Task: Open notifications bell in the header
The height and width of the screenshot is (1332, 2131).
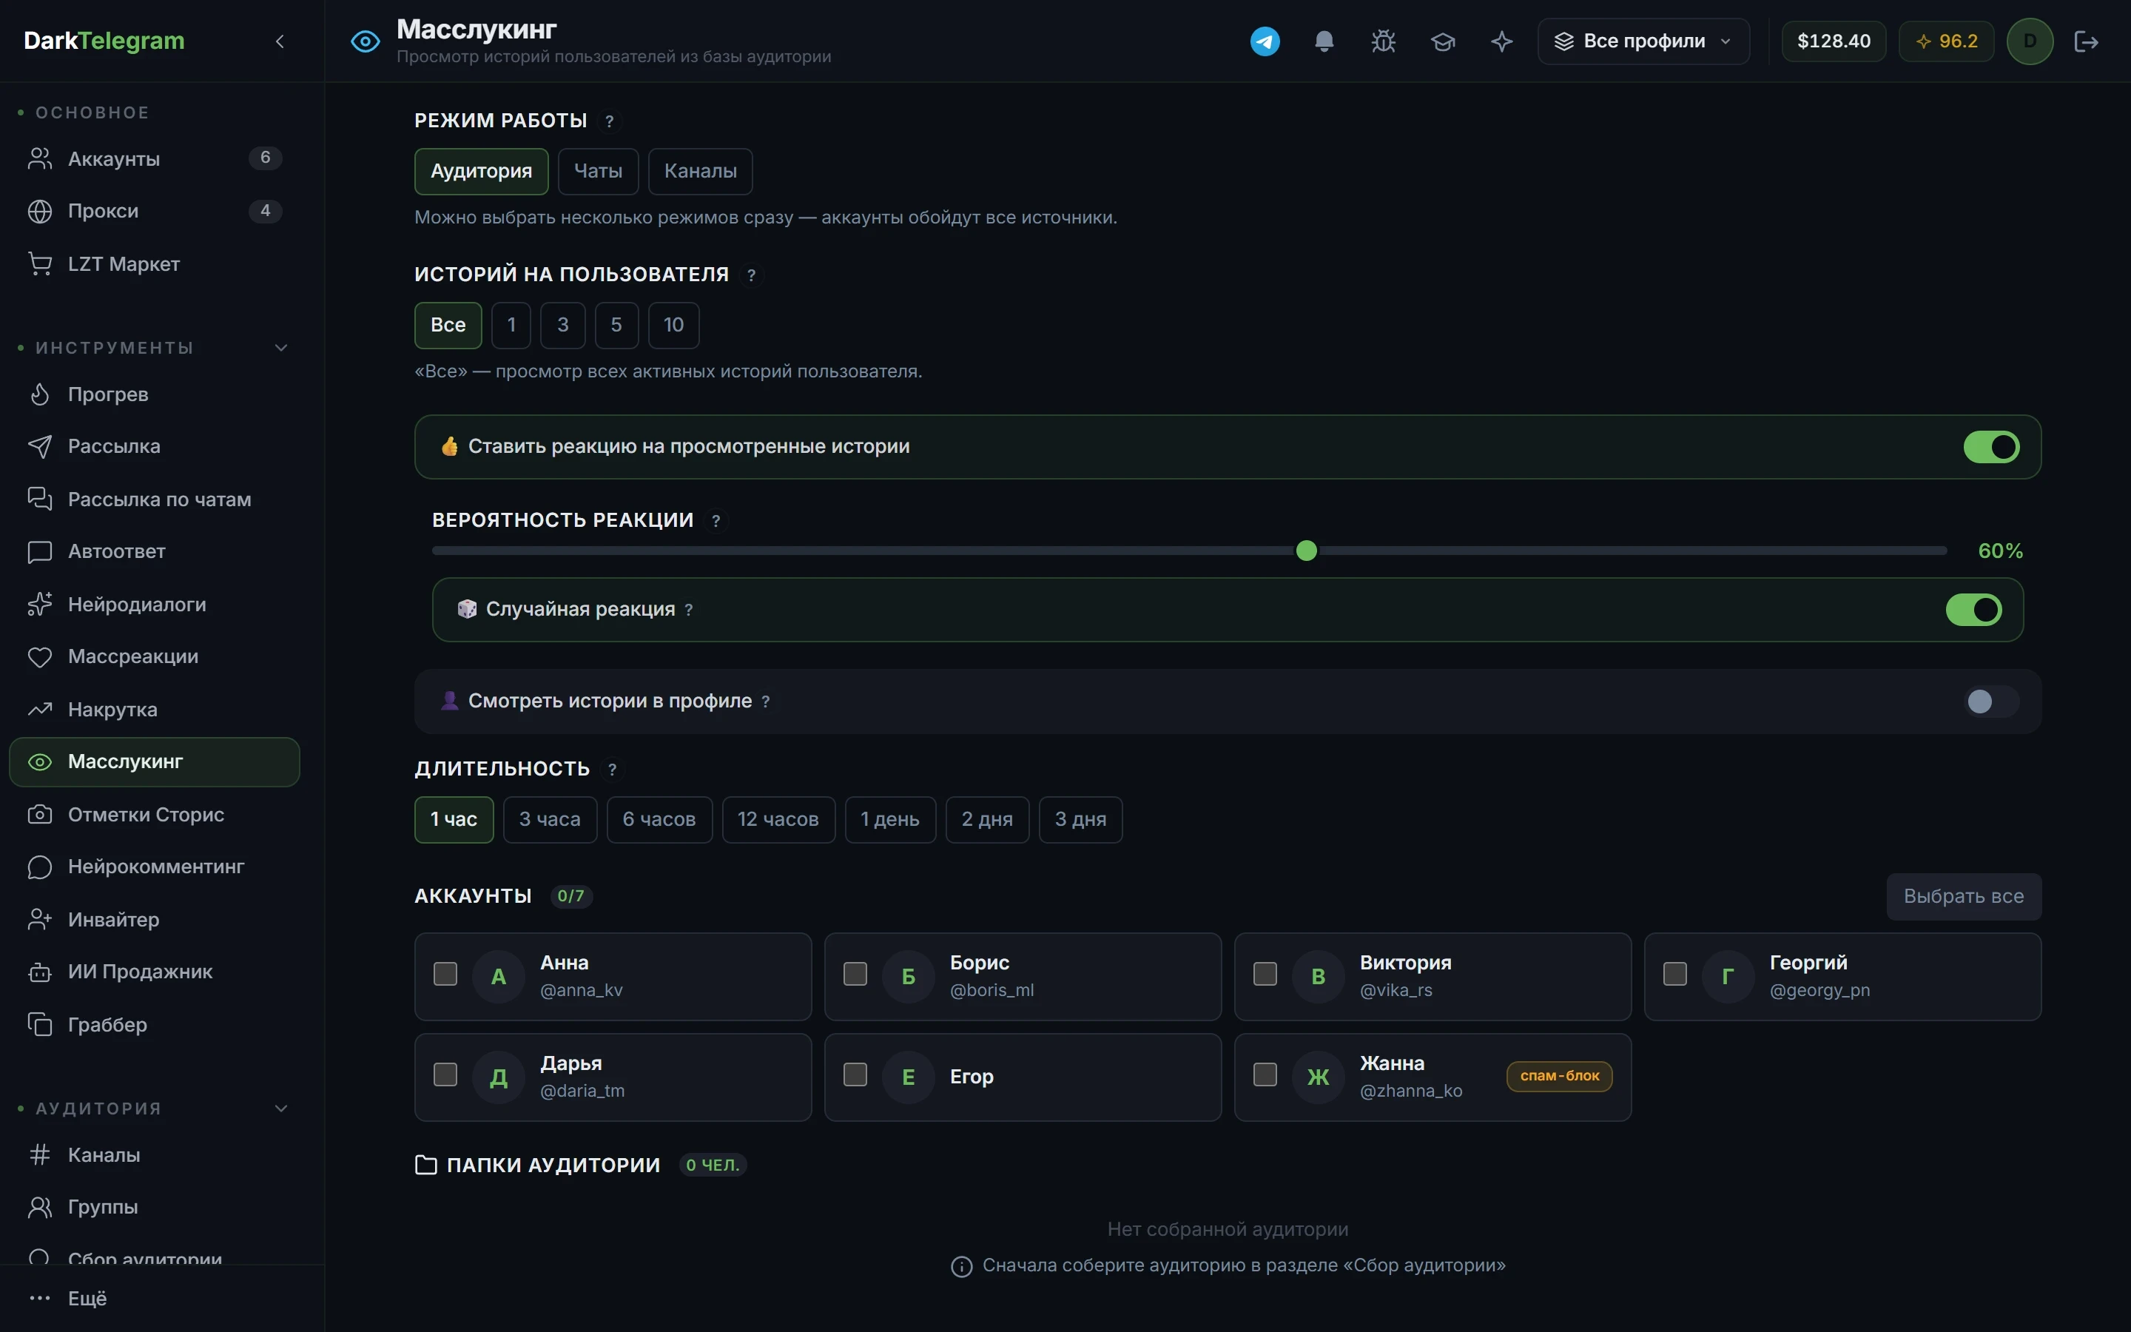Action: pos(1324,41)
